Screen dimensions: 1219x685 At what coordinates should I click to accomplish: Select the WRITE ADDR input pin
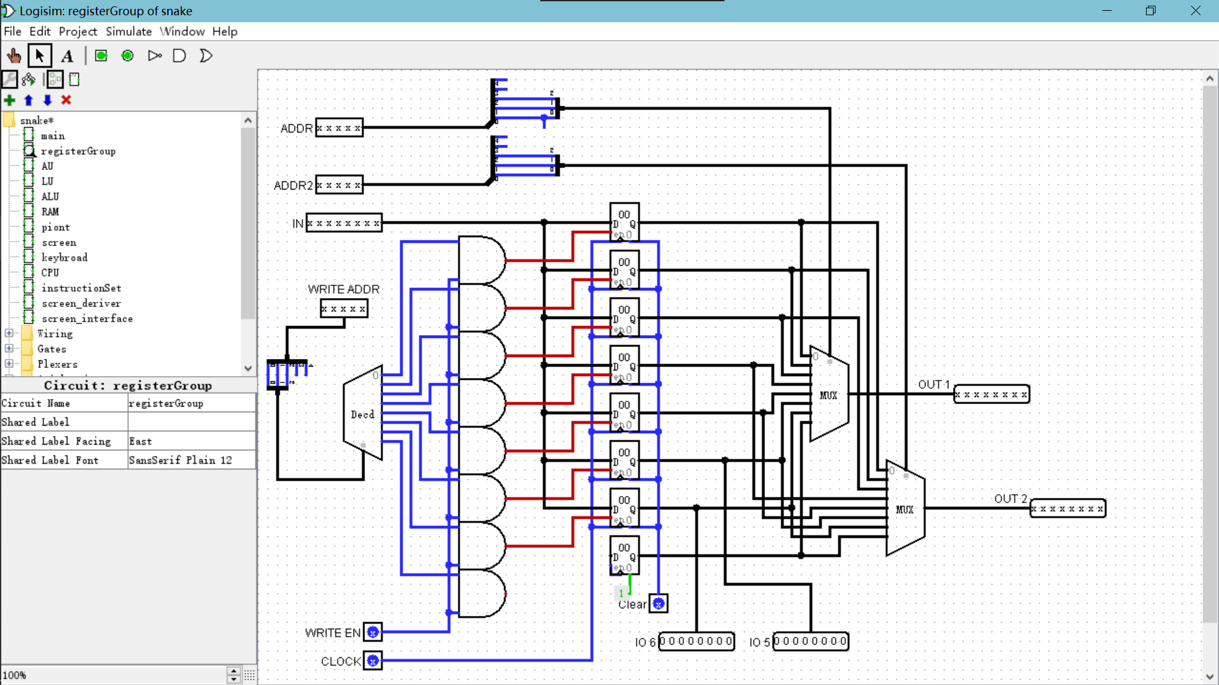click(x=343, y=309)
